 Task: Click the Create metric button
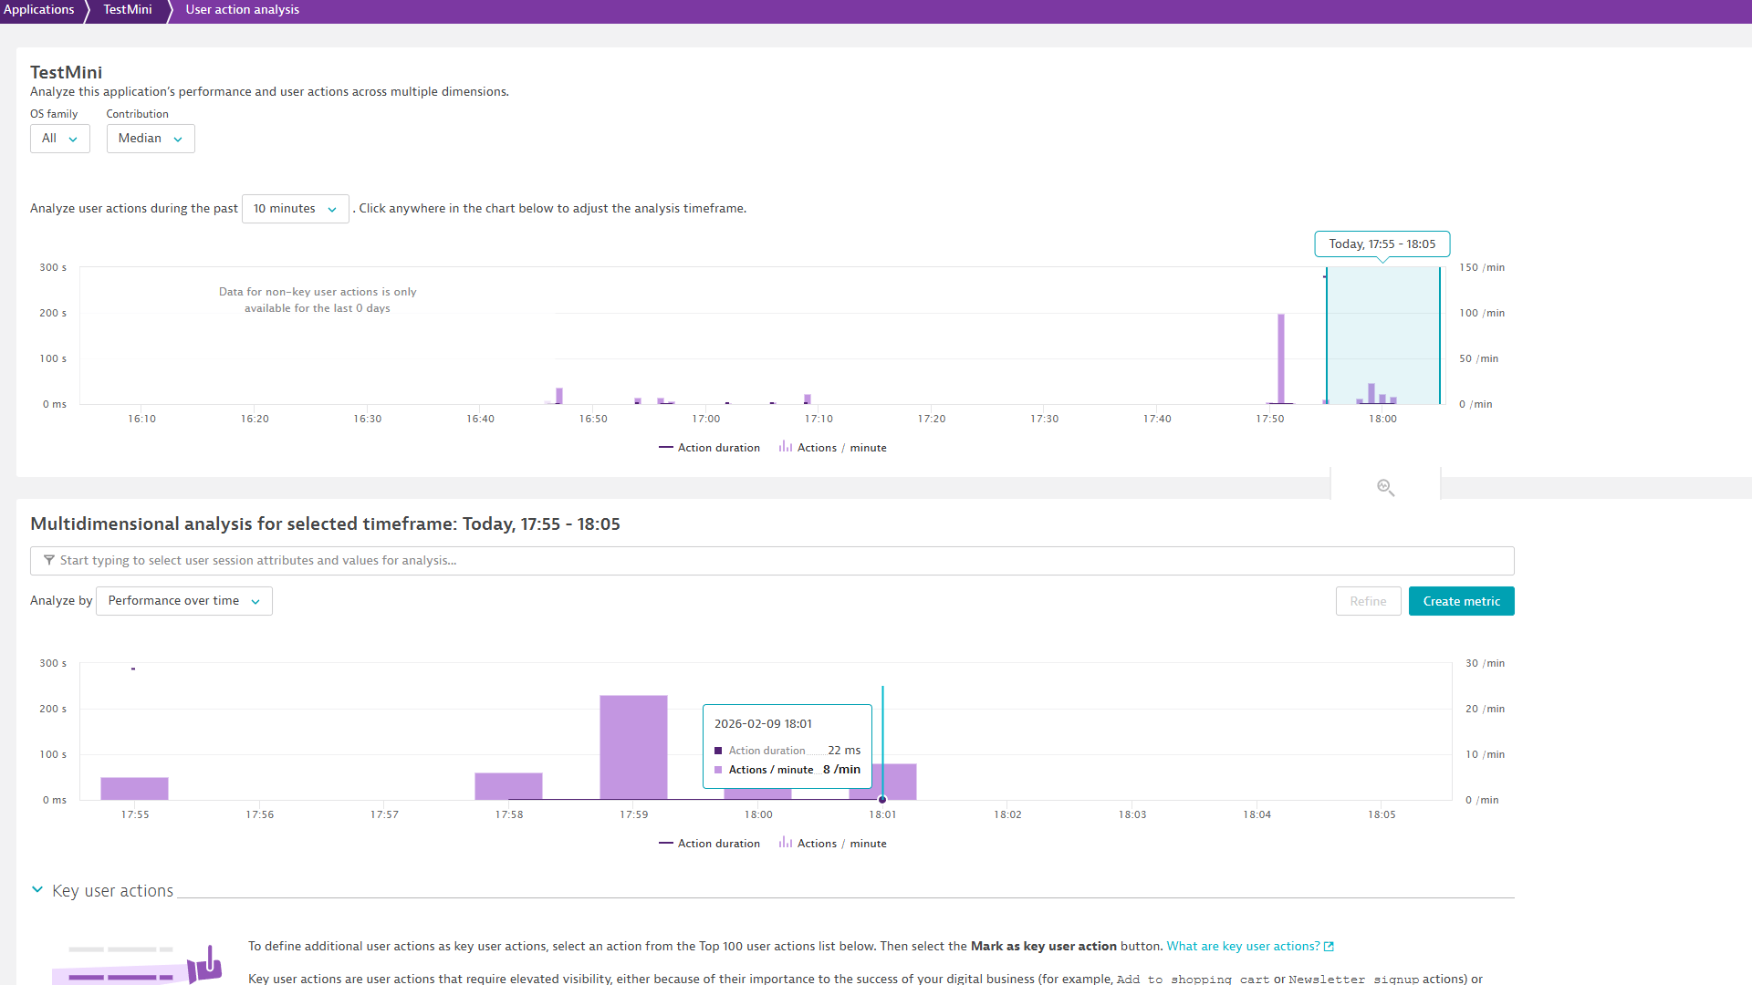coord(1461,601)
